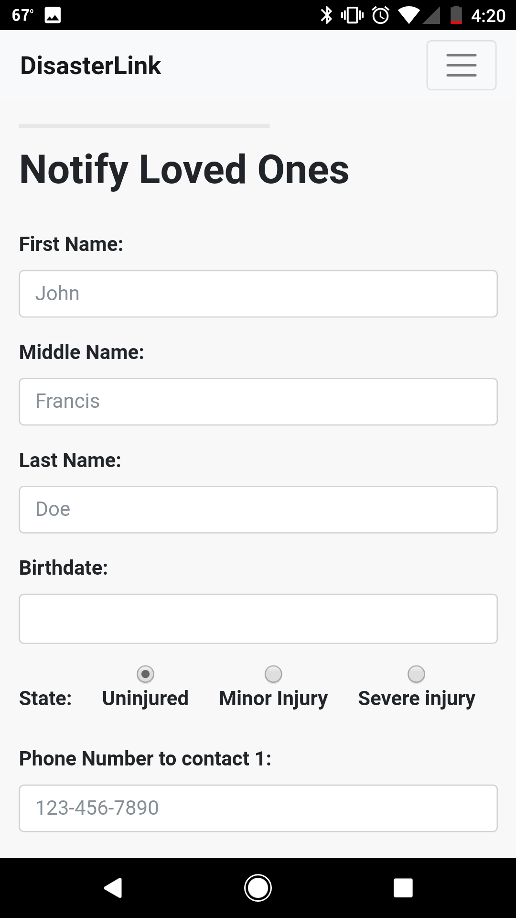Select the Uninjured radio button
This screenshot has height=918, width=516.
pos(145,674)
